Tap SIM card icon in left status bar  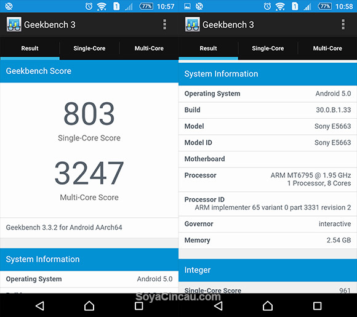click(116, 6)
